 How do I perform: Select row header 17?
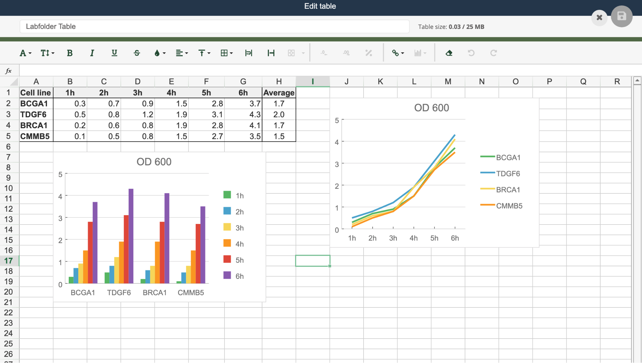click(9, 261)
